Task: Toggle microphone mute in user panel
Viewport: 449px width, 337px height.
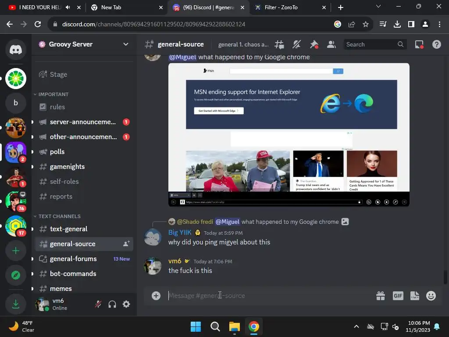Action: point(98,304)
